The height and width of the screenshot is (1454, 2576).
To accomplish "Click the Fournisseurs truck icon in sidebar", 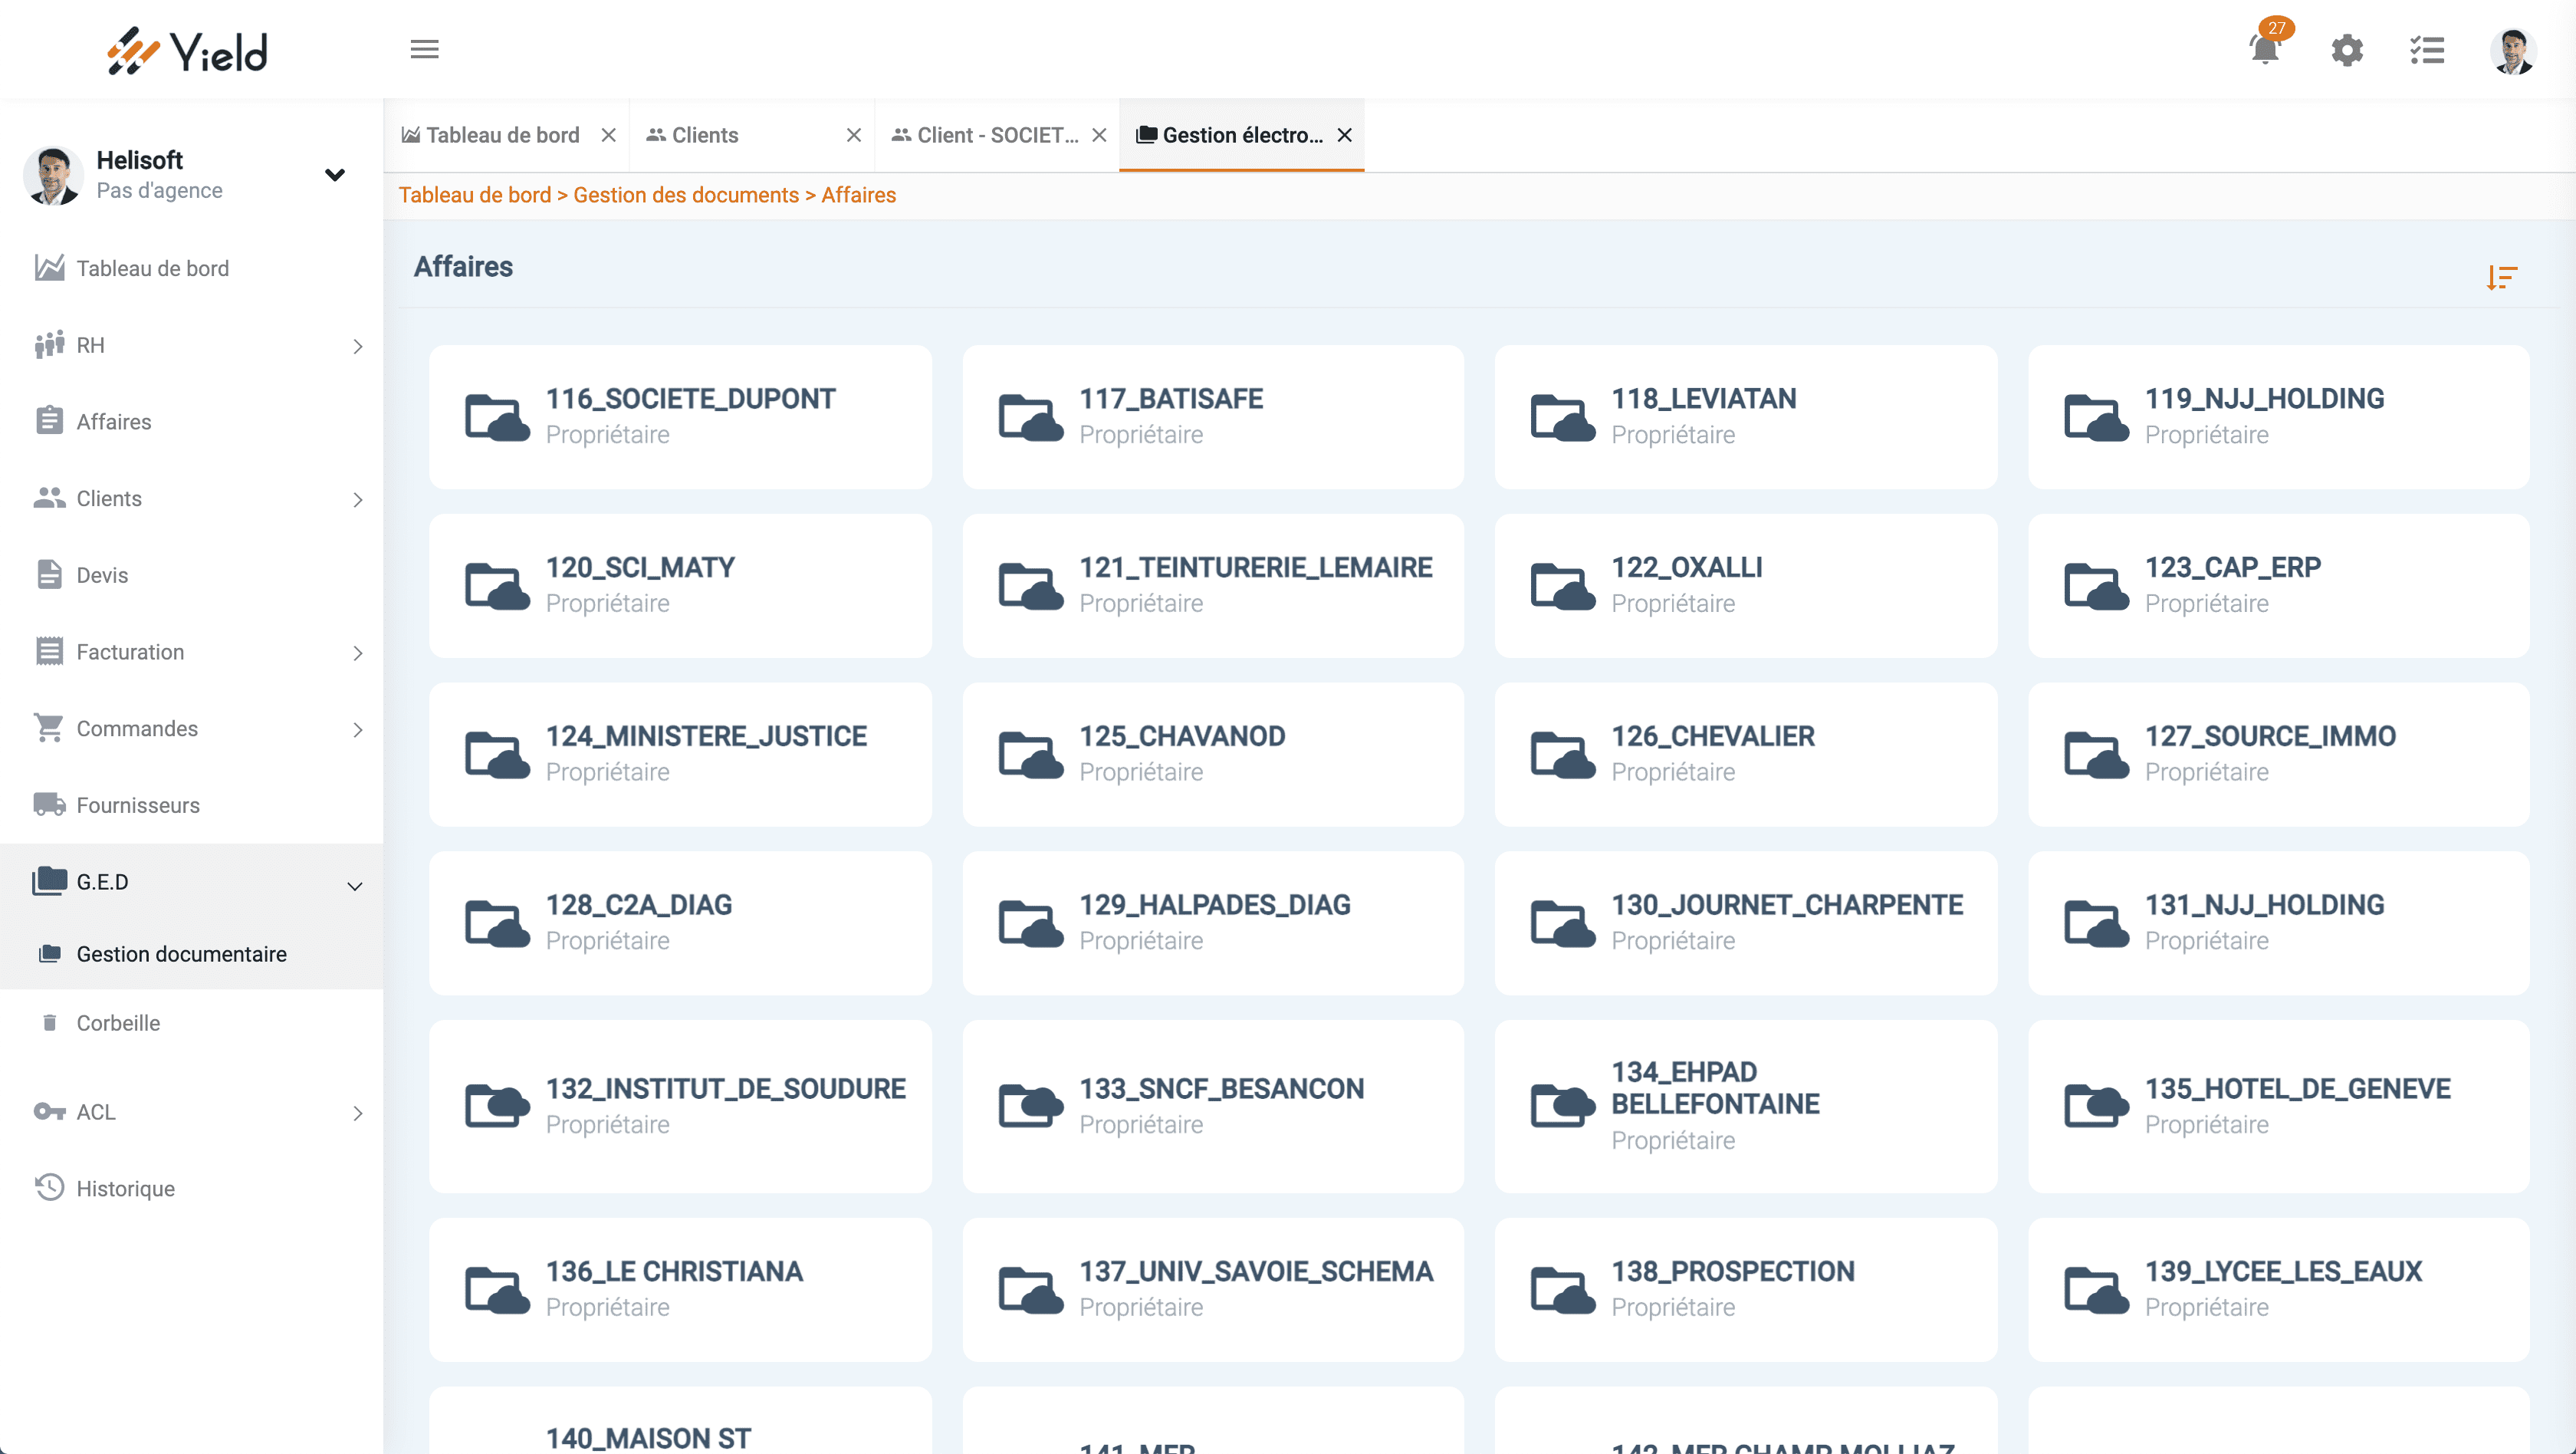I will coord(49,804).
